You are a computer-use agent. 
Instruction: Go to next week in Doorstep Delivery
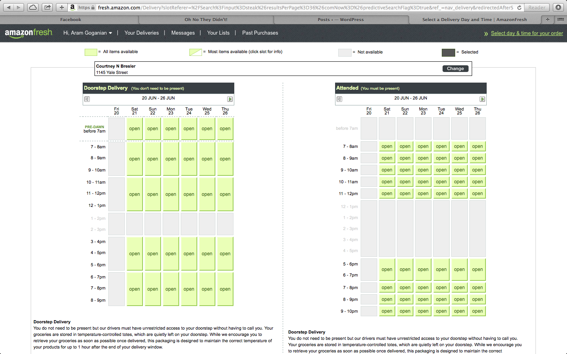tap(230, 99)
